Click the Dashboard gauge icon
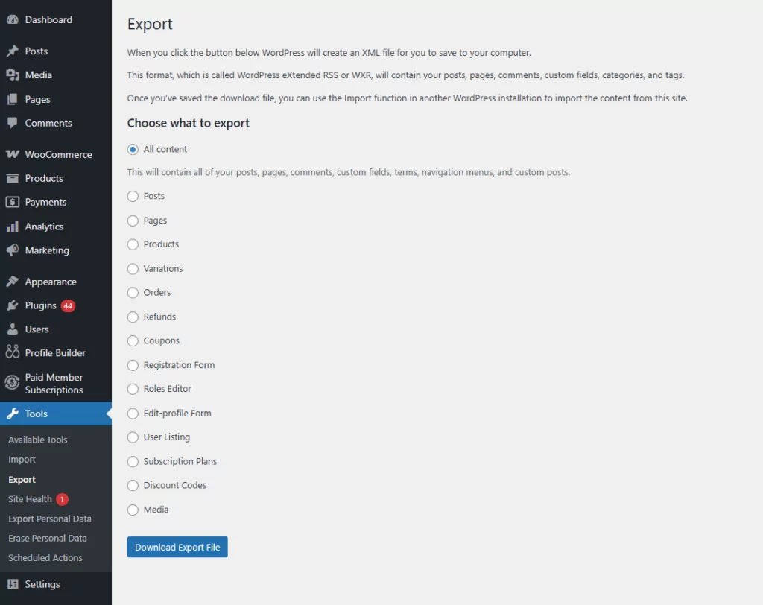Viewport: 763px width, 605px height. 12,19
